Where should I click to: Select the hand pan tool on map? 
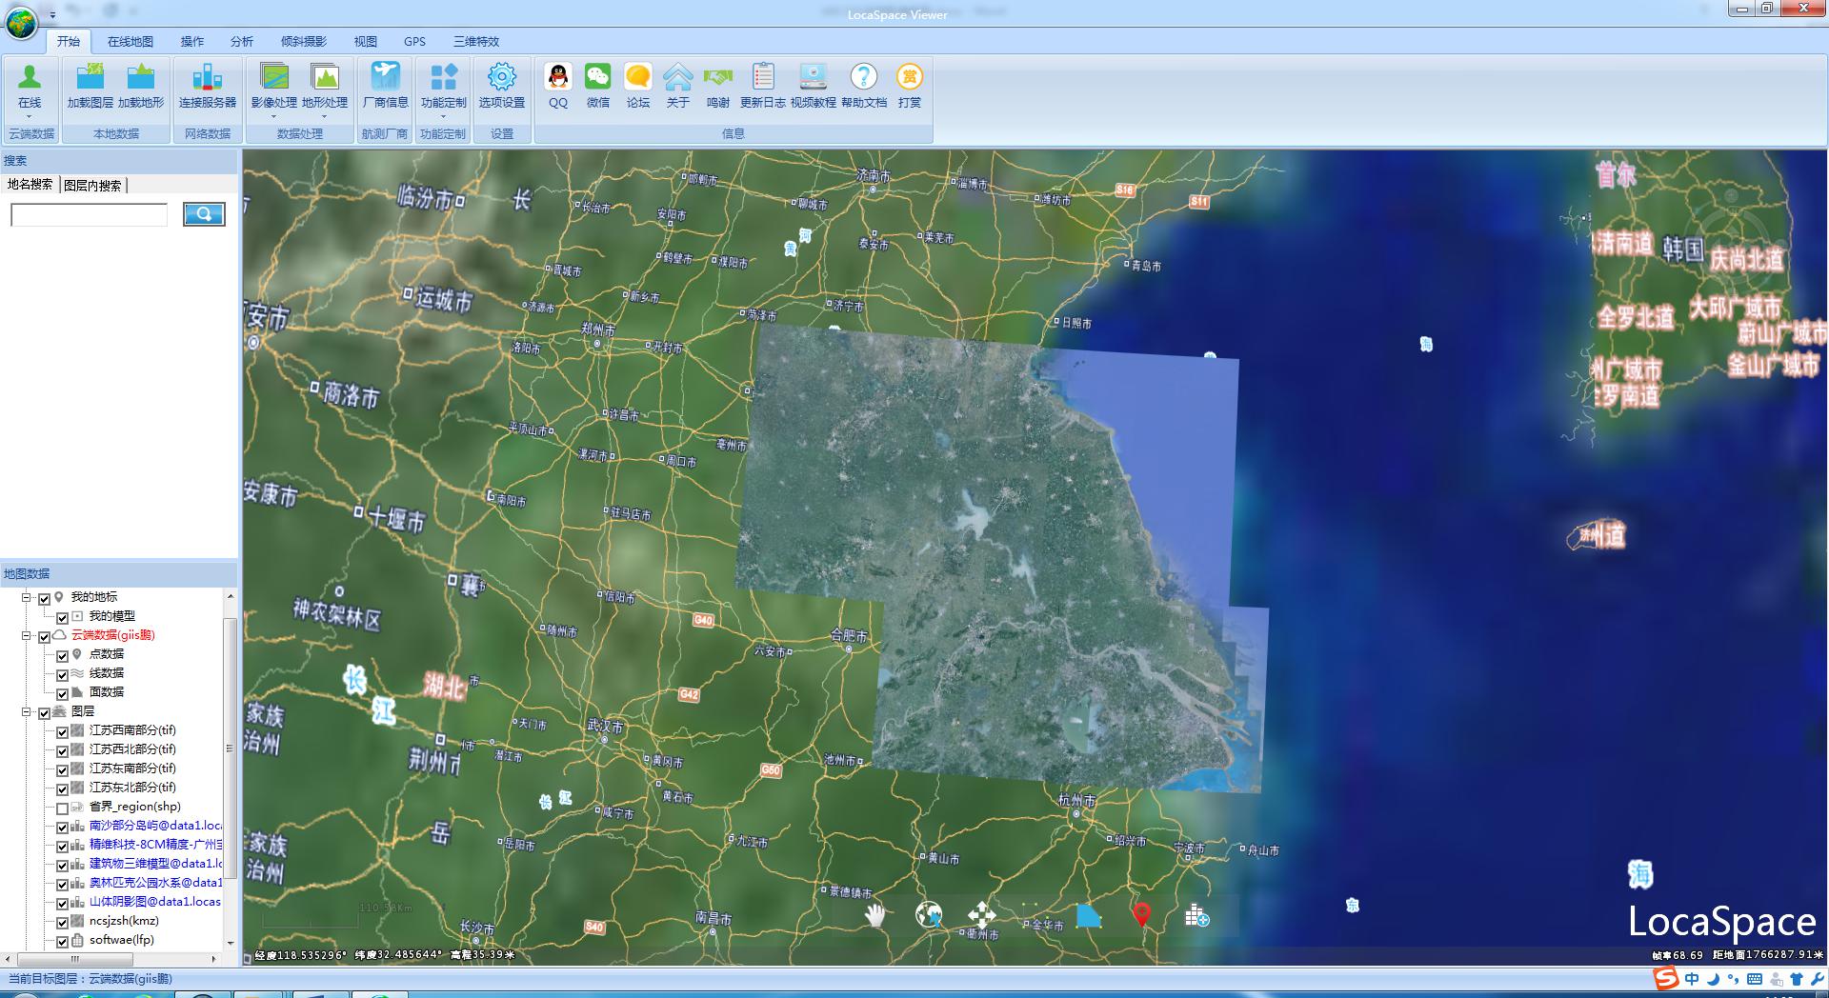click(x=874, y=915)
